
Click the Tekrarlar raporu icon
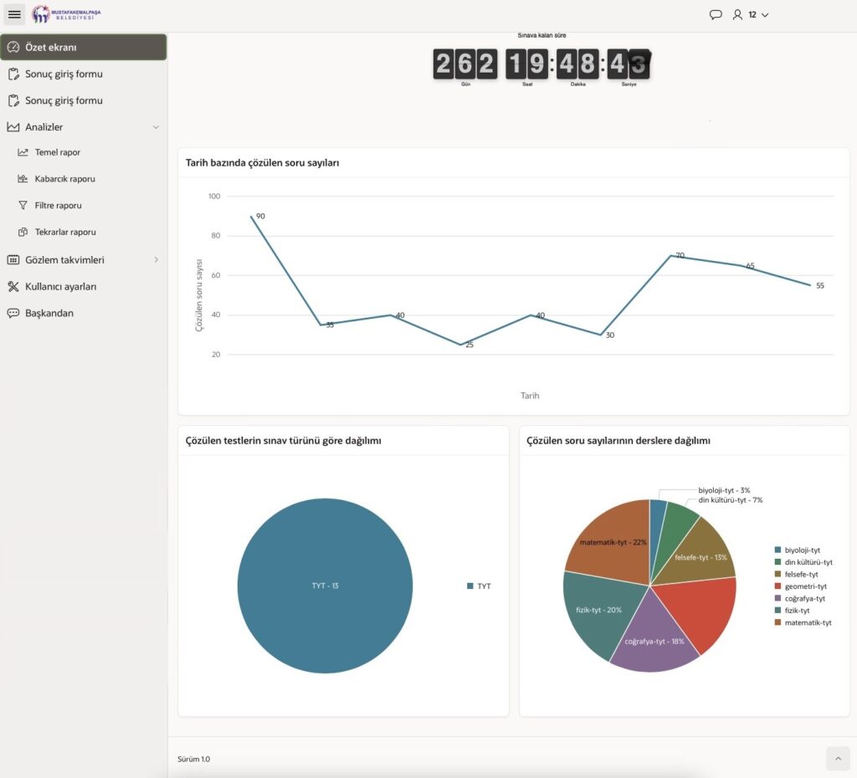pyautogui.click(x=23, y=232)
